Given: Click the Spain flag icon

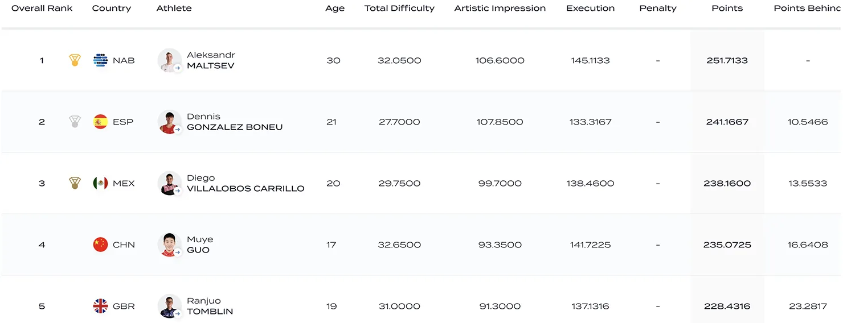Looking at the screenshot, I should (x=100, y=122).
